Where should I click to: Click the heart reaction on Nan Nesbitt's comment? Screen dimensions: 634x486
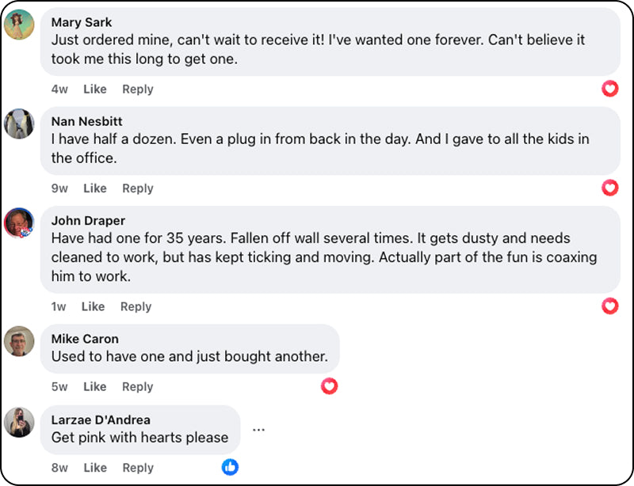pyautogui.click(x=609, y=188)
